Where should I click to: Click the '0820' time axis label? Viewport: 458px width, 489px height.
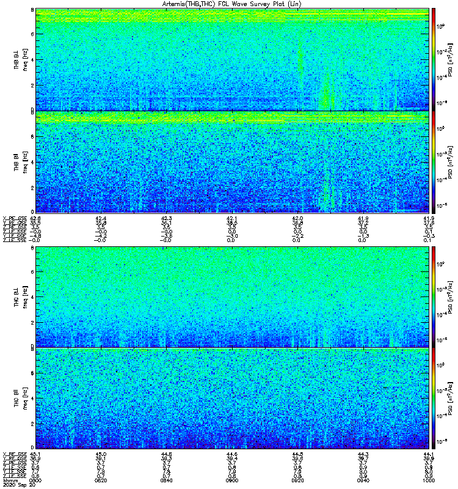coord(101,480)
